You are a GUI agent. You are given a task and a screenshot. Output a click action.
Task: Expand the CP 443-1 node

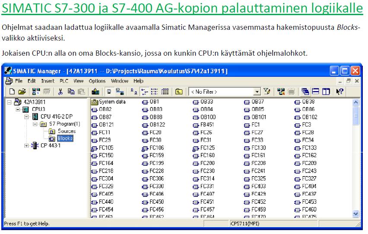click(x=26, y=146)
